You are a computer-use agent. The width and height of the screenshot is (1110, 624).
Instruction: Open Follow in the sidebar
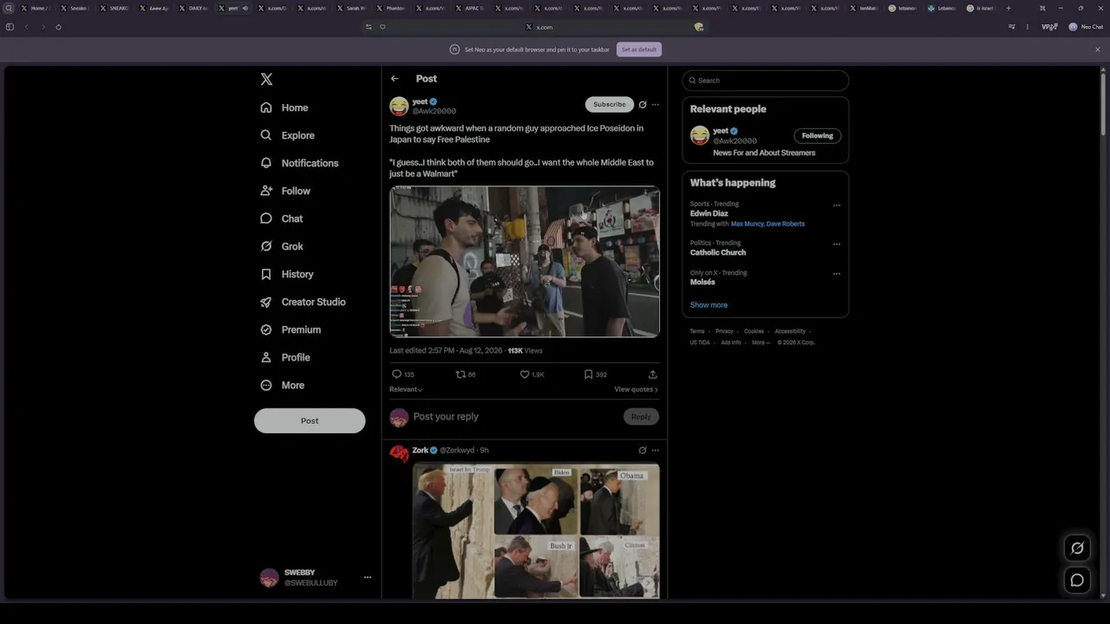[285, 191]
